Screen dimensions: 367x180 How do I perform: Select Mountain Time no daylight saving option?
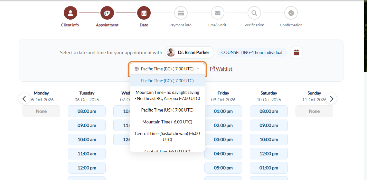(x=167, y=95)
